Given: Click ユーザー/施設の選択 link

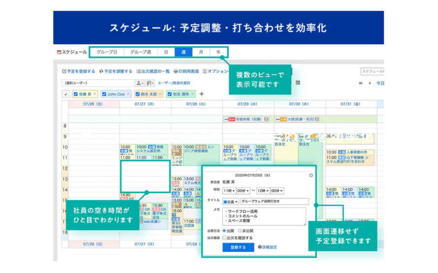Looking at the screenshot, I should click(x=174, y=83).
